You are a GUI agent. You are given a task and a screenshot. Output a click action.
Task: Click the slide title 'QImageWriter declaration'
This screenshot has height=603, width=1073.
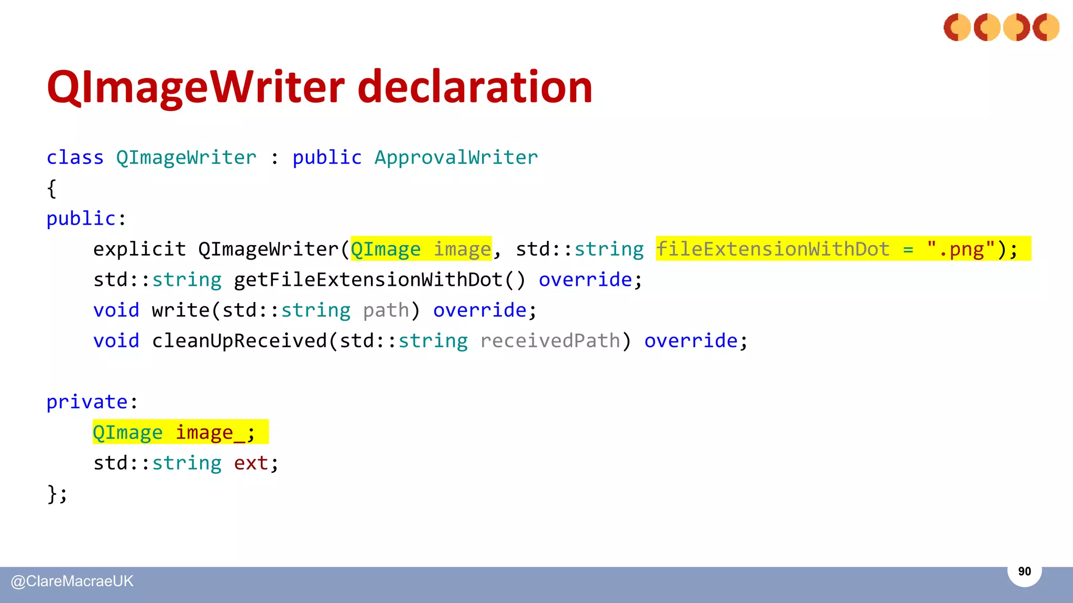[x=320, y=87]
